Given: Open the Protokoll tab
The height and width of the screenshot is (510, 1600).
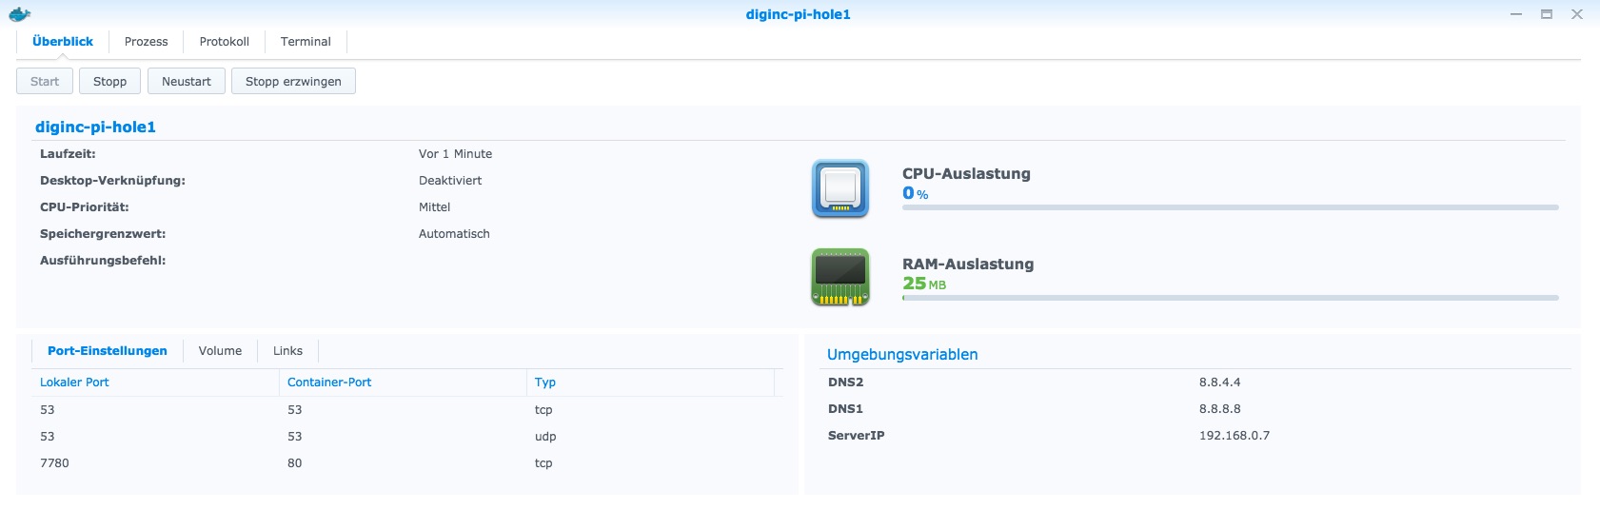Looking at the screenshot, I should (x=225, y=42).
